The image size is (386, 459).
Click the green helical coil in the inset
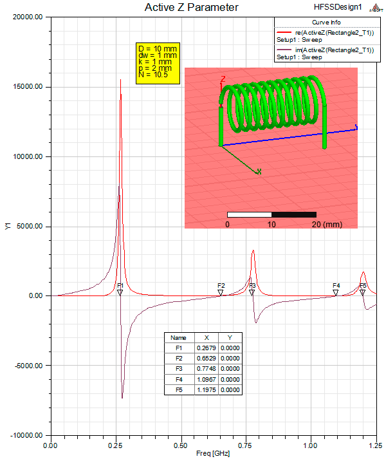click(273, 113)
